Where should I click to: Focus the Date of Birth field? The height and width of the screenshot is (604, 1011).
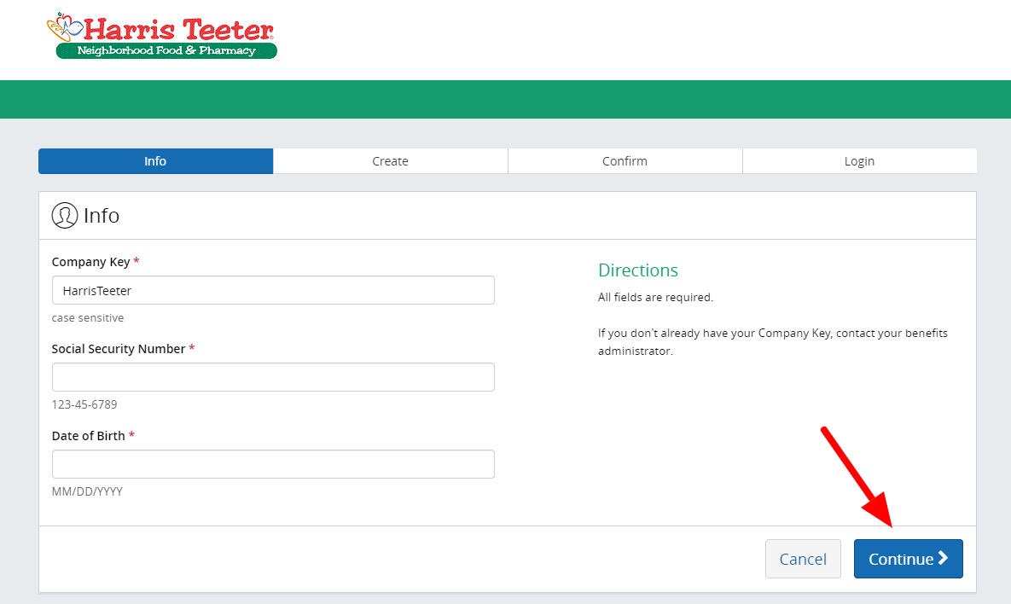click(273, 464)
